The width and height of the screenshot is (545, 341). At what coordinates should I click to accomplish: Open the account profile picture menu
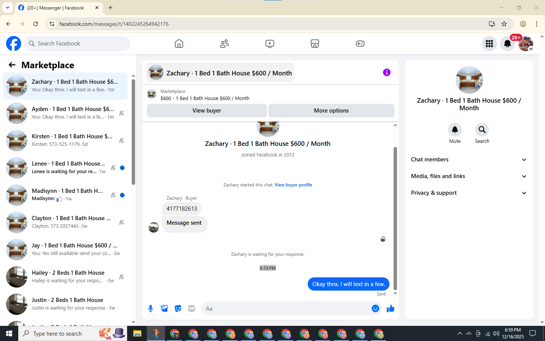[526, 44]
